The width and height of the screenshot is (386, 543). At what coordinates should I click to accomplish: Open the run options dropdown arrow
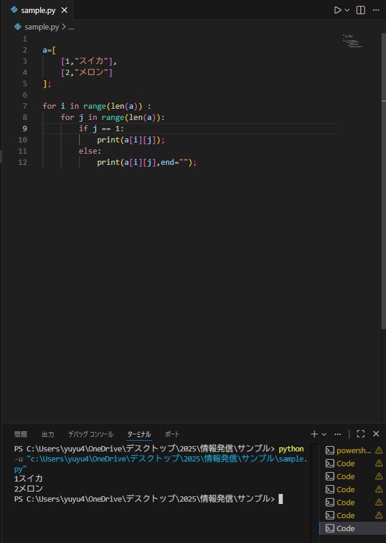(x=347, y=10)
